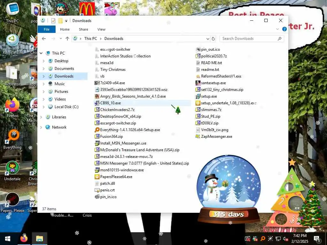Click the Windows Start button
This screenshot has width=327, height=245.
[8, 239]
